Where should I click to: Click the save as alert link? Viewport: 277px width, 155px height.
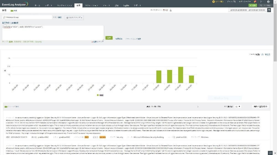[133, 39]
